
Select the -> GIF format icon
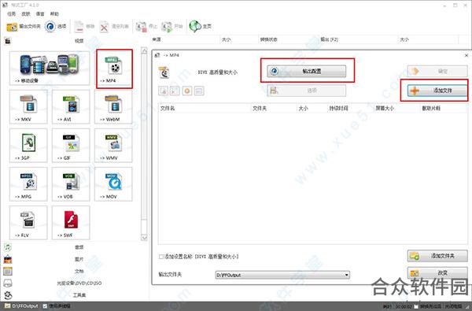71,146
